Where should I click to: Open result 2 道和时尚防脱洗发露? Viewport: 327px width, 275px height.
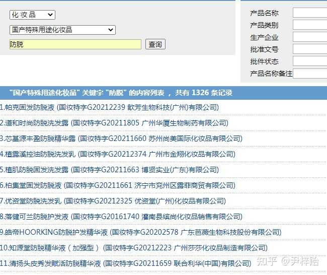(x=114, y=123)
